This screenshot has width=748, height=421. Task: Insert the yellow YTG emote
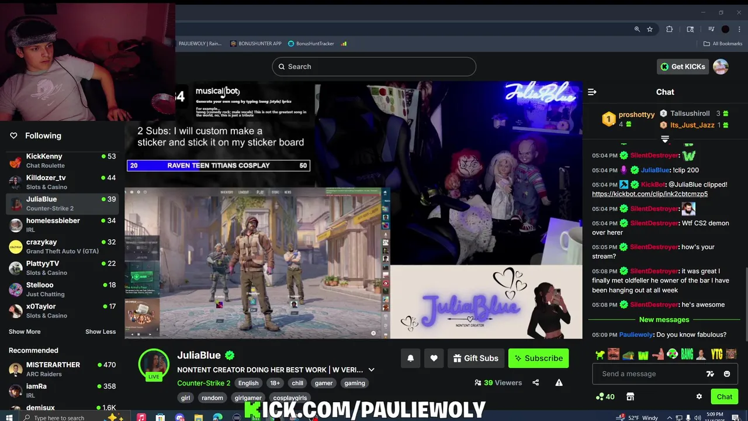click(x=716, y=354)
